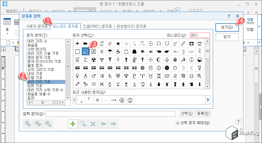Select the checked ballot box character

(x=86, y=51)
